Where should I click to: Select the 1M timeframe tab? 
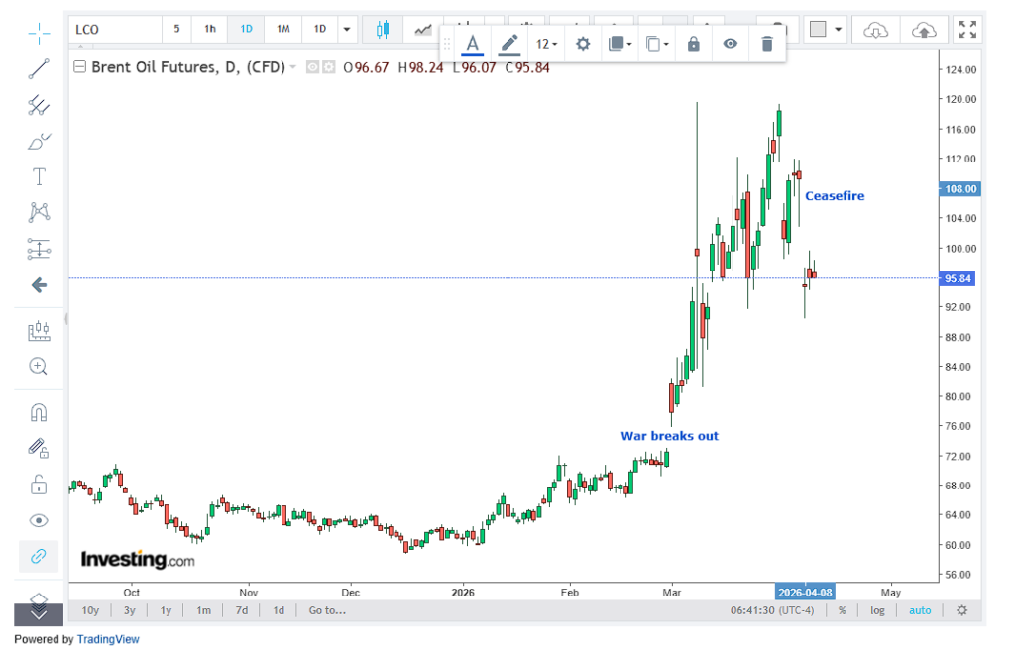click(x=282, y=29)
